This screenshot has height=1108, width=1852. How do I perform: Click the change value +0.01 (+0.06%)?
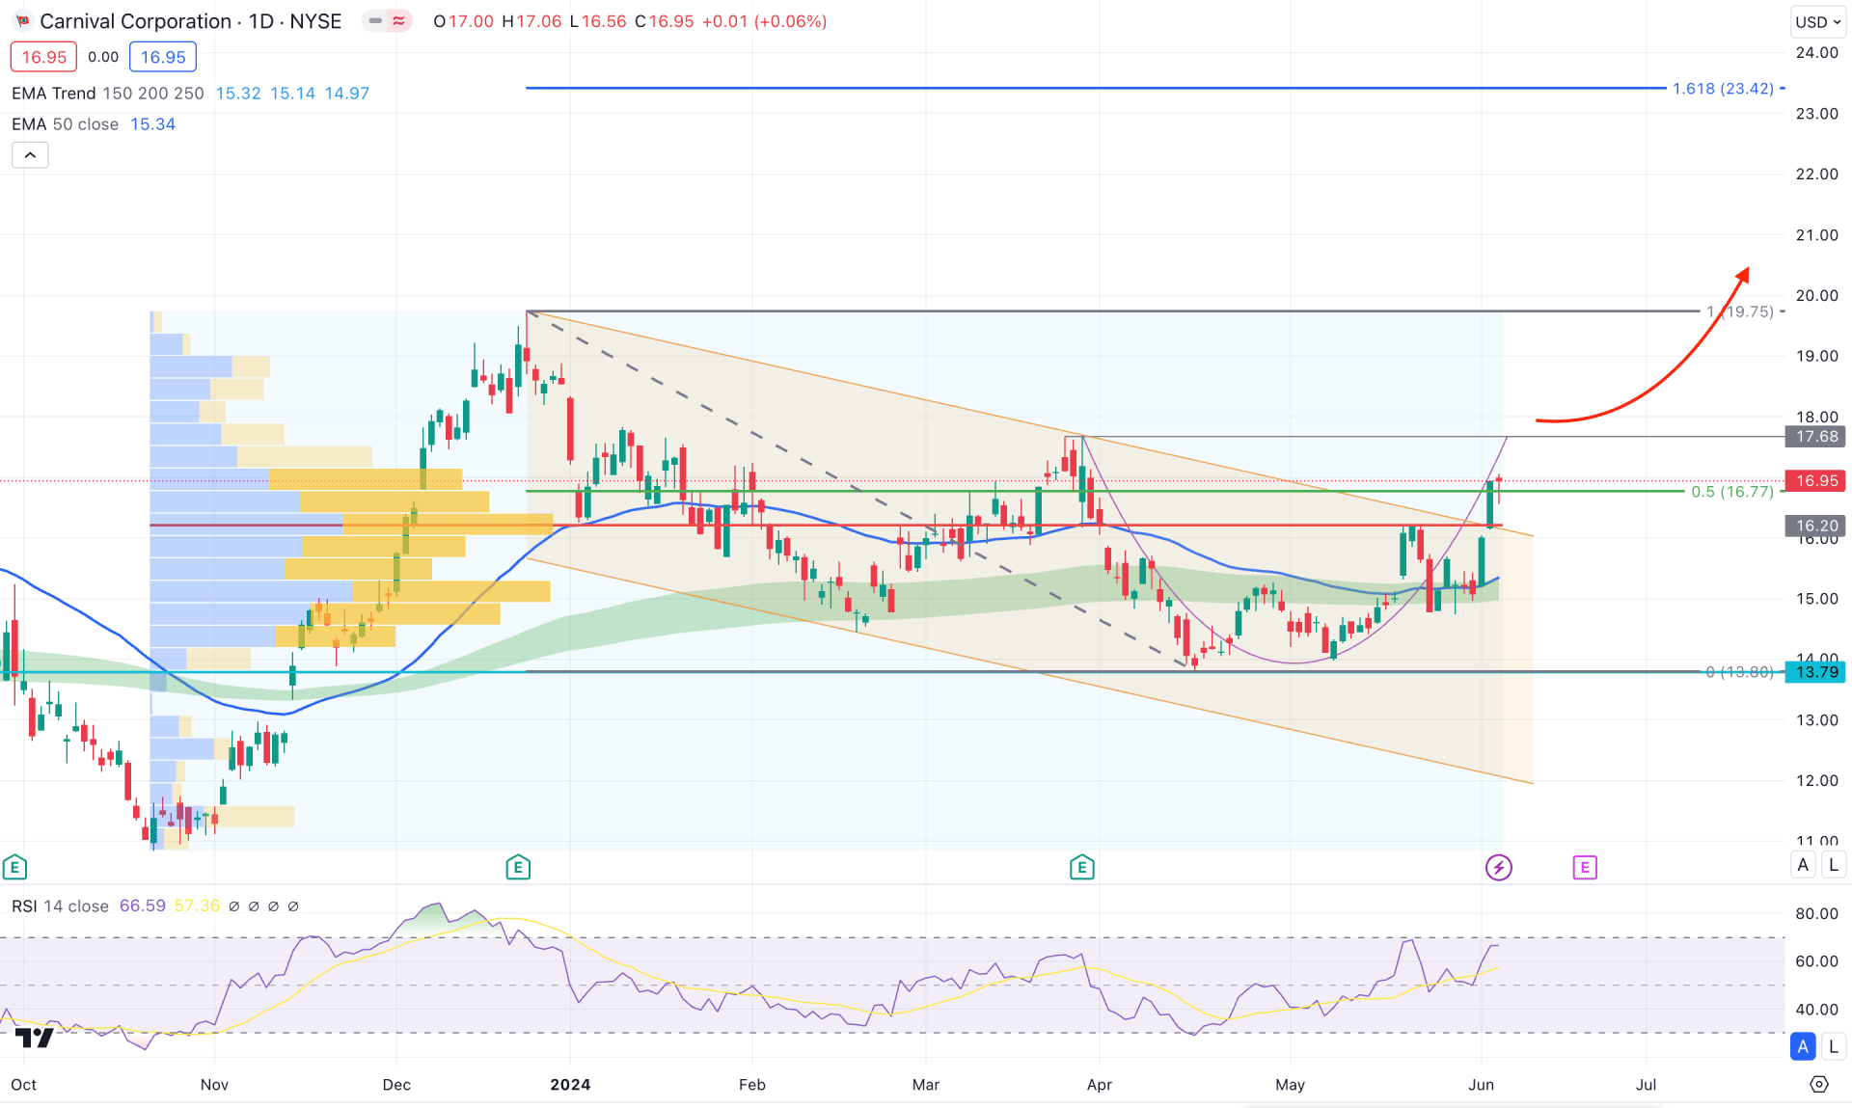tap(765, 21)
